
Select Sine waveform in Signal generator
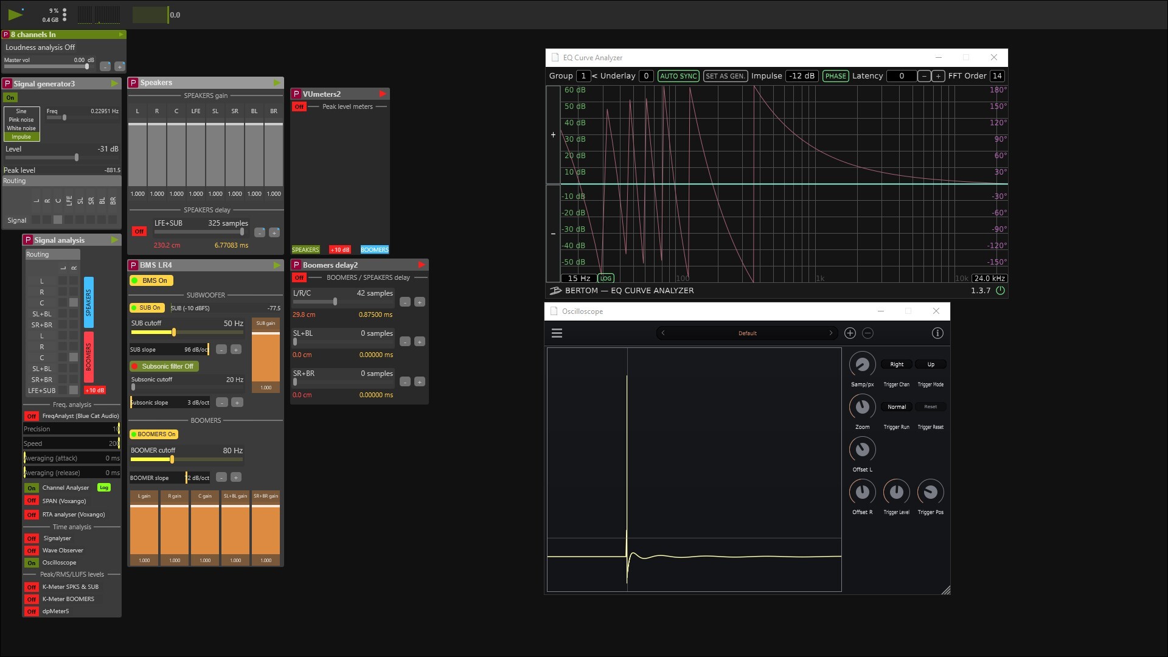pos(21,111)
